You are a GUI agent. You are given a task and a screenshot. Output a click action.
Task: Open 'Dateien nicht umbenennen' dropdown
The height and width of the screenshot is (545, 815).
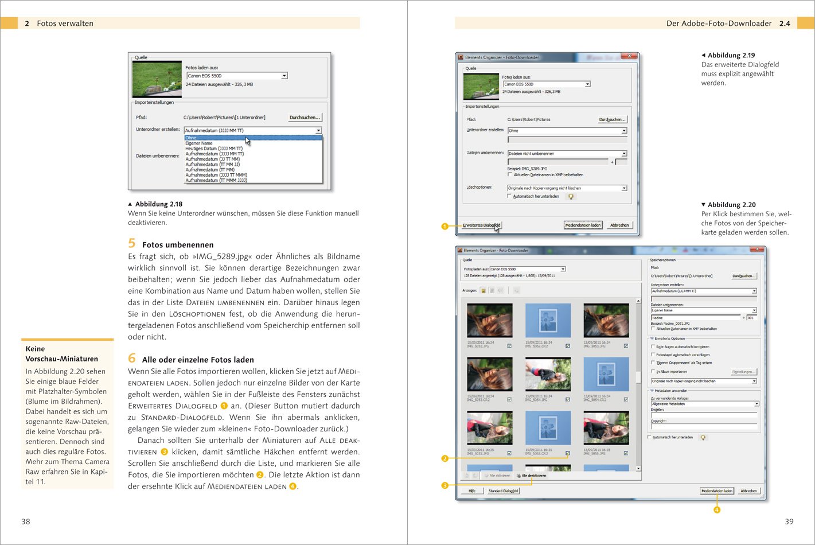point(624,154)
